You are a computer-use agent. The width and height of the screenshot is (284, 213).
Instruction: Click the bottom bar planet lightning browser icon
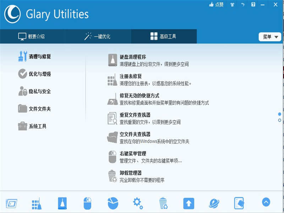(x=214, y=203)
